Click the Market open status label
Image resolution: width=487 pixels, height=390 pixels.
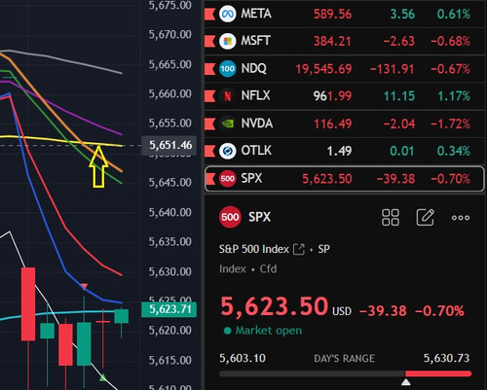(269, 331)
